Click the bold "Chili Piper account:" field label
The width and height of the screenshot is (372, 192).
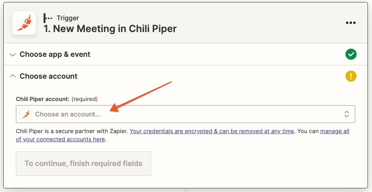tap(43, 99)
